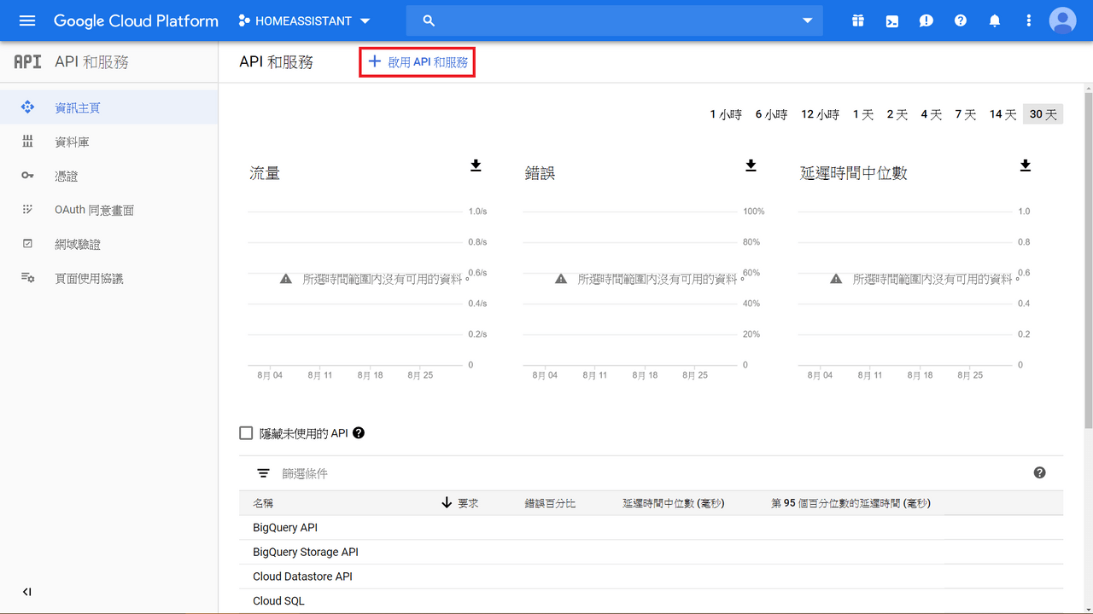Click the filter list icon
Image resolution: width=1093 pixels, height=614 pixels.
pyautogui.click(x=264, y=473)
